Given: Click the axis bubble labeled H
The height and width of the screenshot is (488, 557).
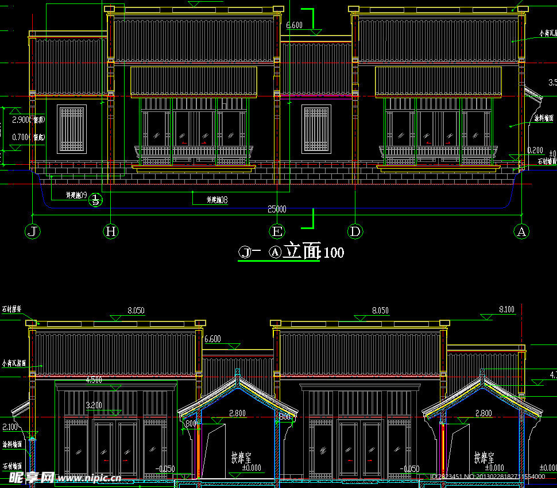Looking at the screenshot, I should click(x=111, y=231).
